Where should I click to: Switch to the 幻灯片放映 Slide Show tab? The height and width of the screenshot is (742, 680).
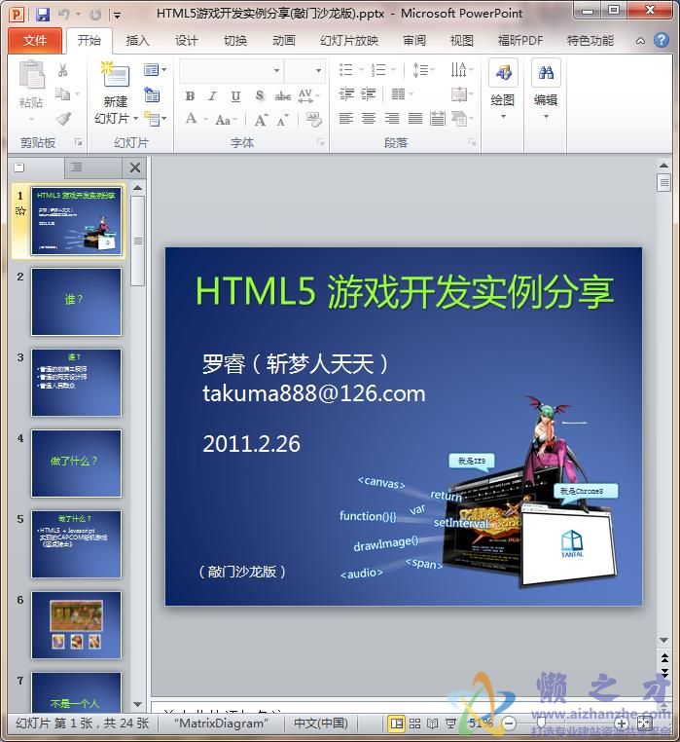pos(349,41)
